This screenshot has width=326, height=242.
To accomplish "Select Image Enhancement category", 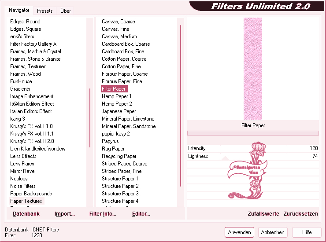I will pyautogui.click(x=32, y=96).
